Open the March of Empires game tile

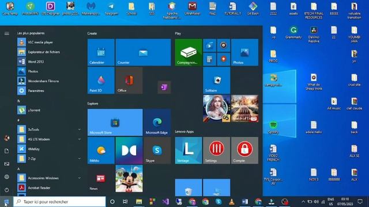click(x=244, y=108)
